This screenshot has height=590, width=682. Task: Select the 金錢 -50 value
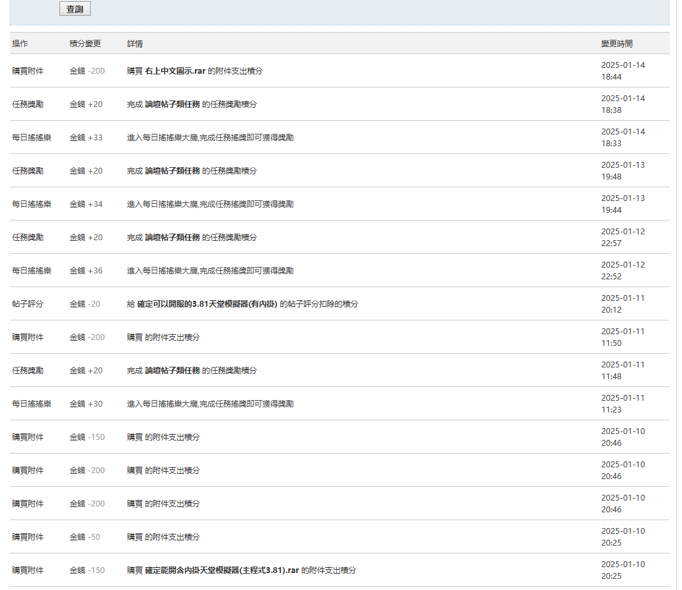click(x=85, y=537)
